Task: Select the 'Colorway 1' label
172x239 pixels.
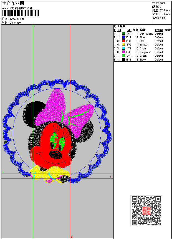Action: coord(16,23)
